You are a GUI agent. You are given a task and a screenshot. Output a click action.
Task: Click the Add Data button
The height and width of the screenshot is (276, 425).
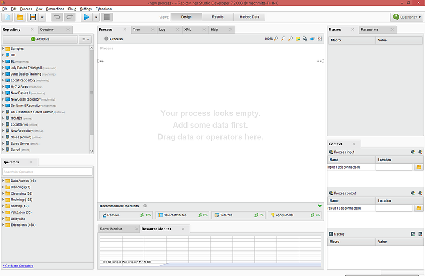tap(40, 39)
